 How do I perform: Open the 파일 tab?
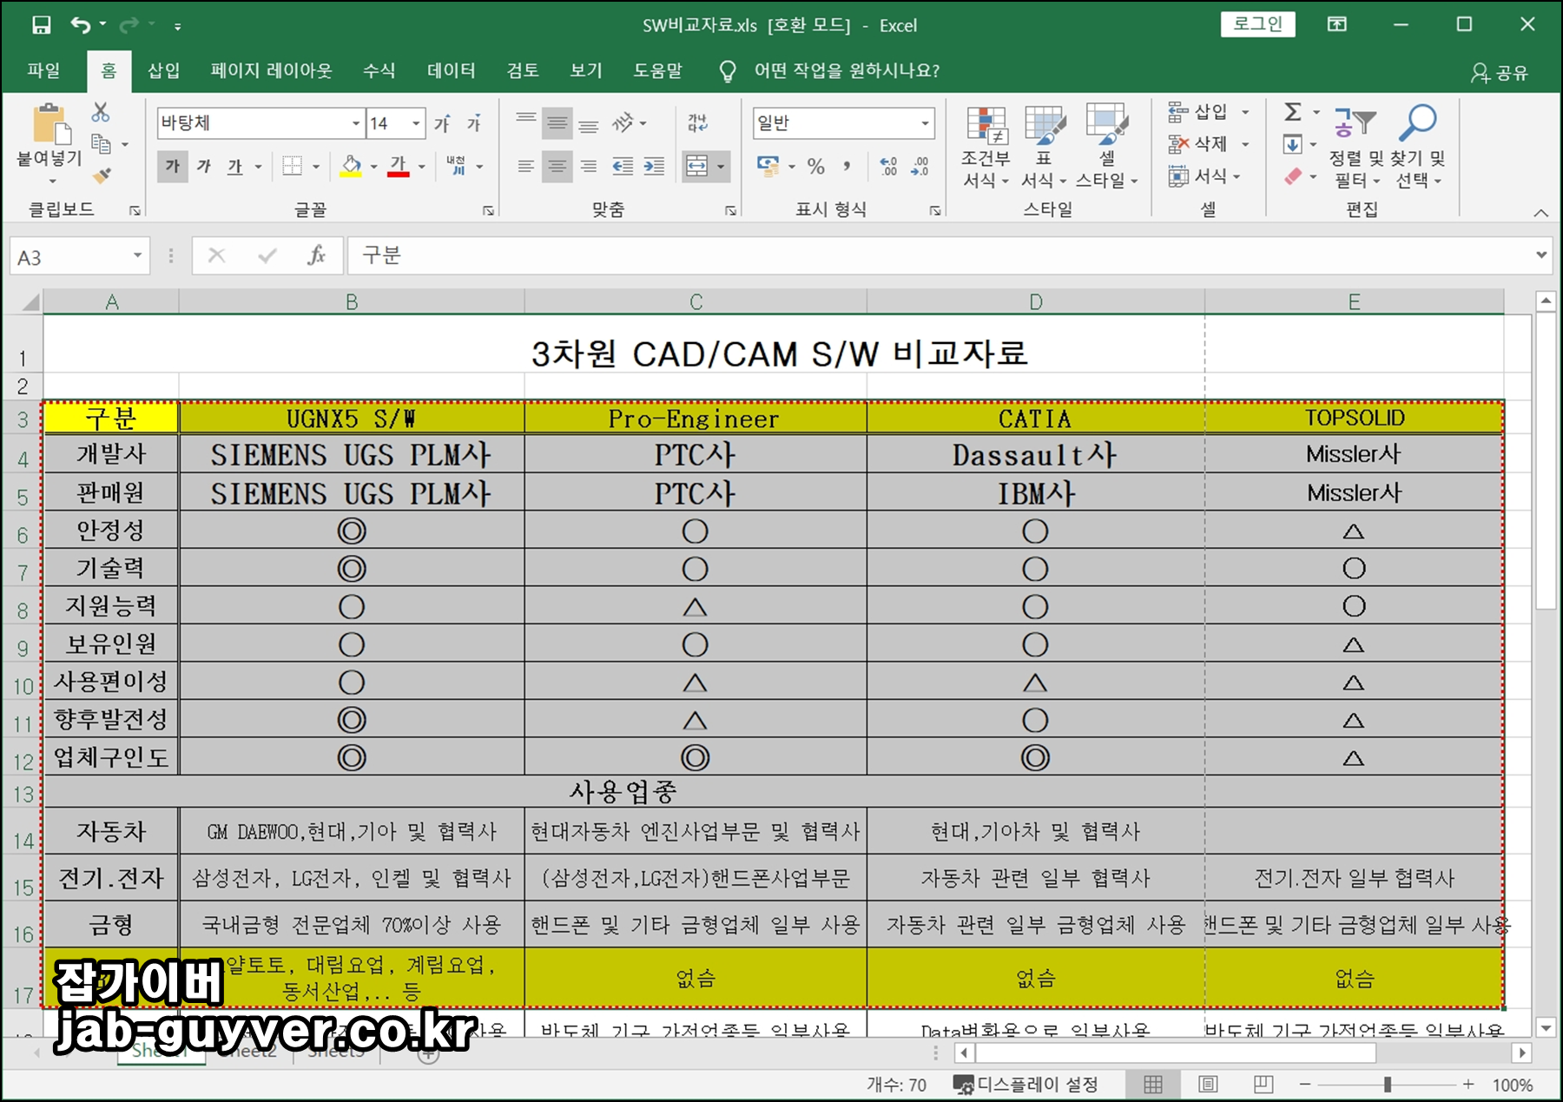(x=43, y=70)
